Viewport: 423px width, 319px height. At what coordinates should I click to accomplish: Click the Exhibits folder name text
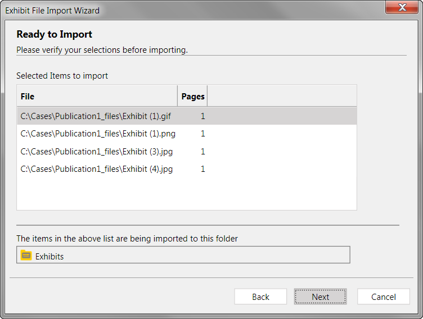click(x=49, y=257)
